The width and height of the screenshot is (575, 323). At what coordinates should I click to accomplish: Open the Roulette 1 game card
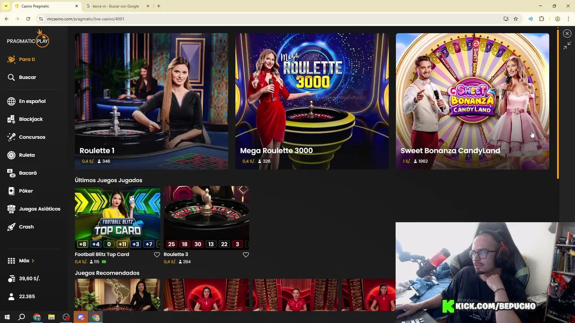(151, 101)
